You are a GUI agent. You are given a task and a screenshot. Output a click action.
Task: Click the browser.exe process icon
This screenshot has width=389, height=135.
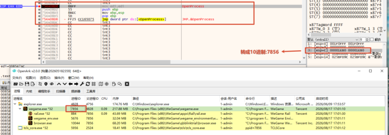pos(30,123)
